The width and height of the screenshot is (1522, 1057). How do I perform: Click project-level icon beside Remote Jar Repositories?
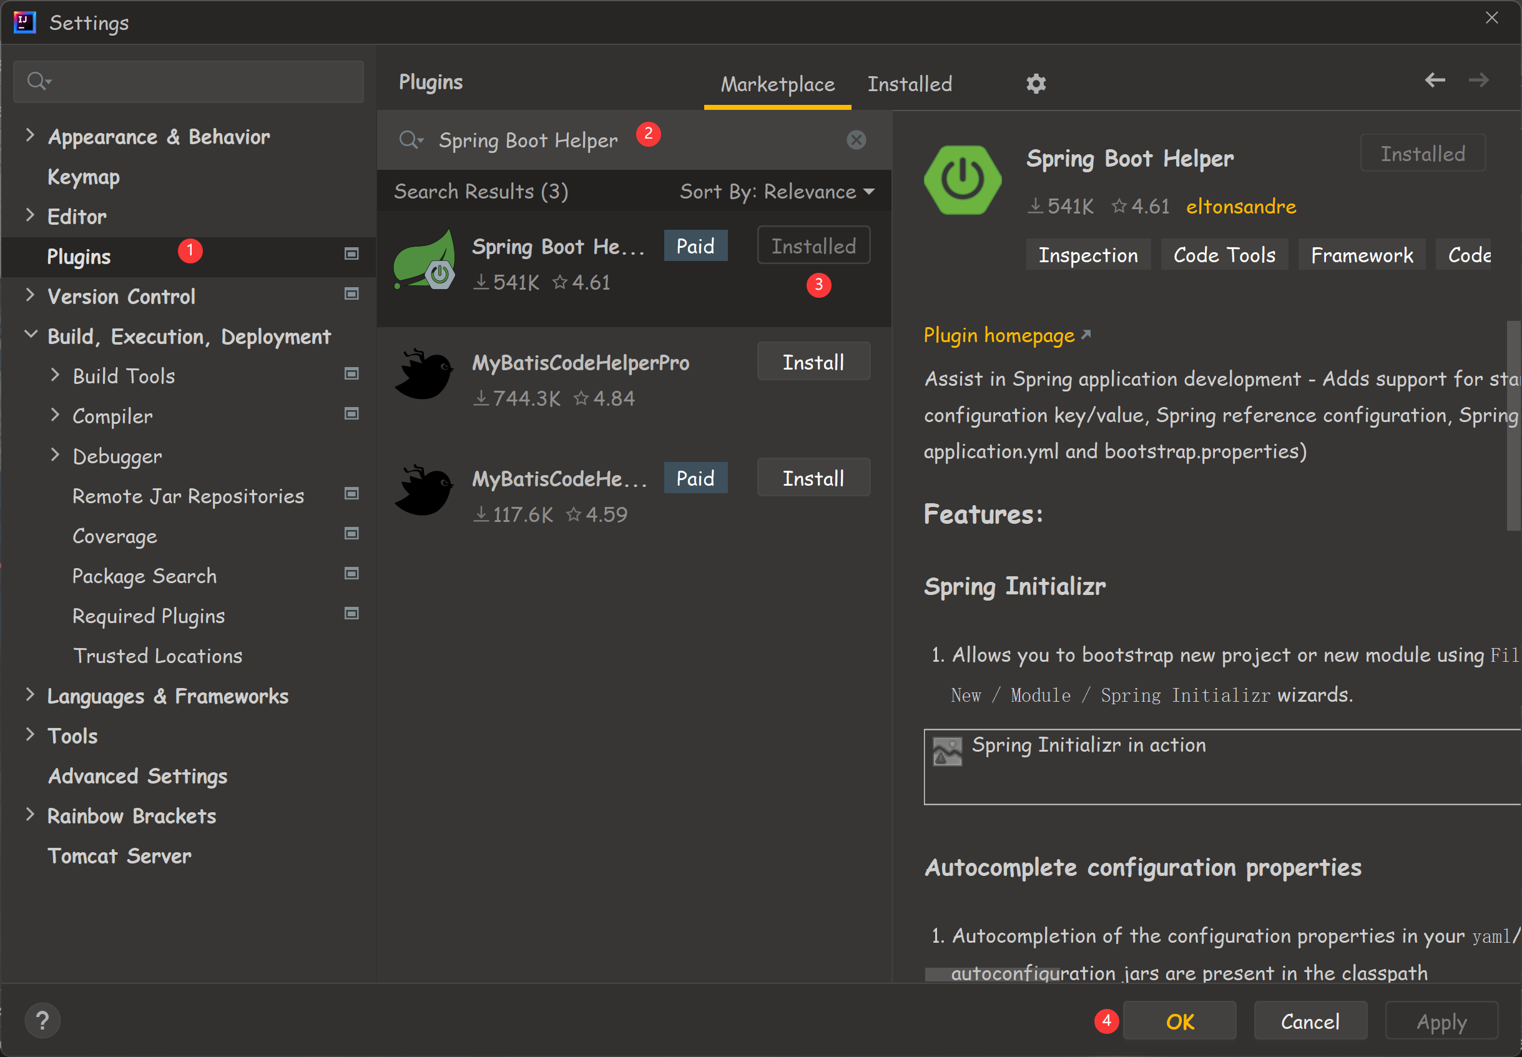click(351, 494)
